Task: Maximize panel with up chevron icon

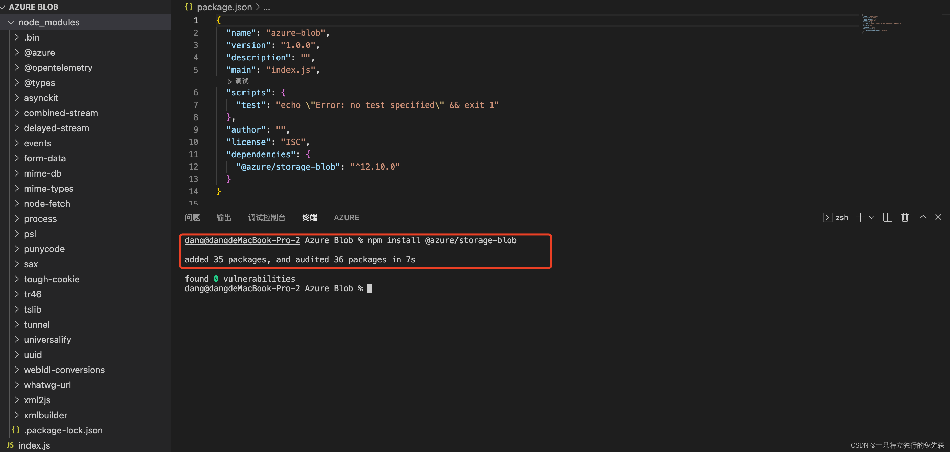Action: point(923,217)
